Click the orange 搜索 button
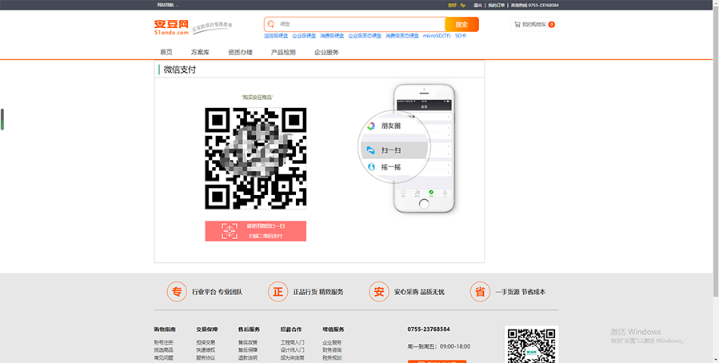The width and height of the screenshot is (719, 363). pyautogui.click(x=461, y=24)
